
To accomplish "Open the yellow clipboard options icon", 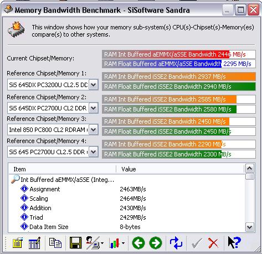I will point(18,243).
